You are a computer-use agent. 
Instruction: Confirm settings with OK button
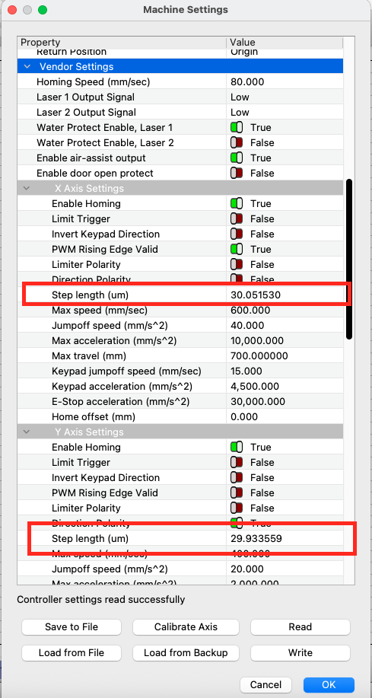tap(329, 684)
